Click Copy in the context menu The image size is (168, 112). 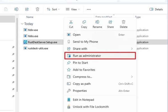(x=84, y=24)
